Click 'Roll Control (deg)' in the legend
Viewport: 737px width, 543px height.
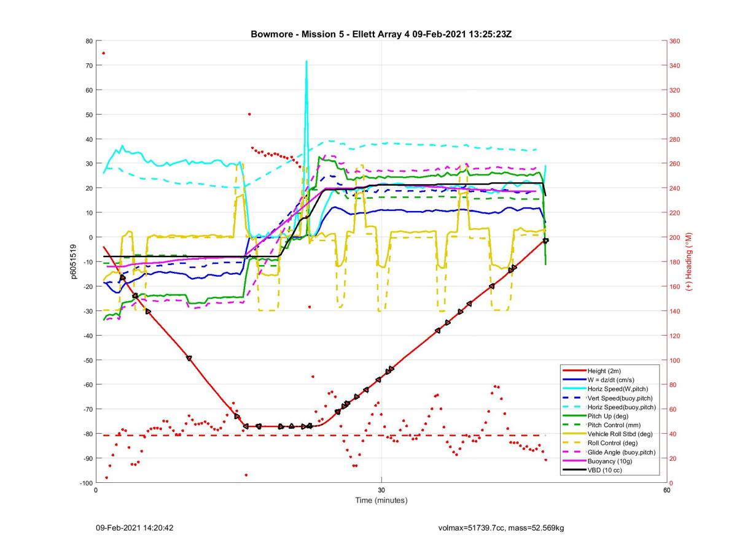[613, 443]
